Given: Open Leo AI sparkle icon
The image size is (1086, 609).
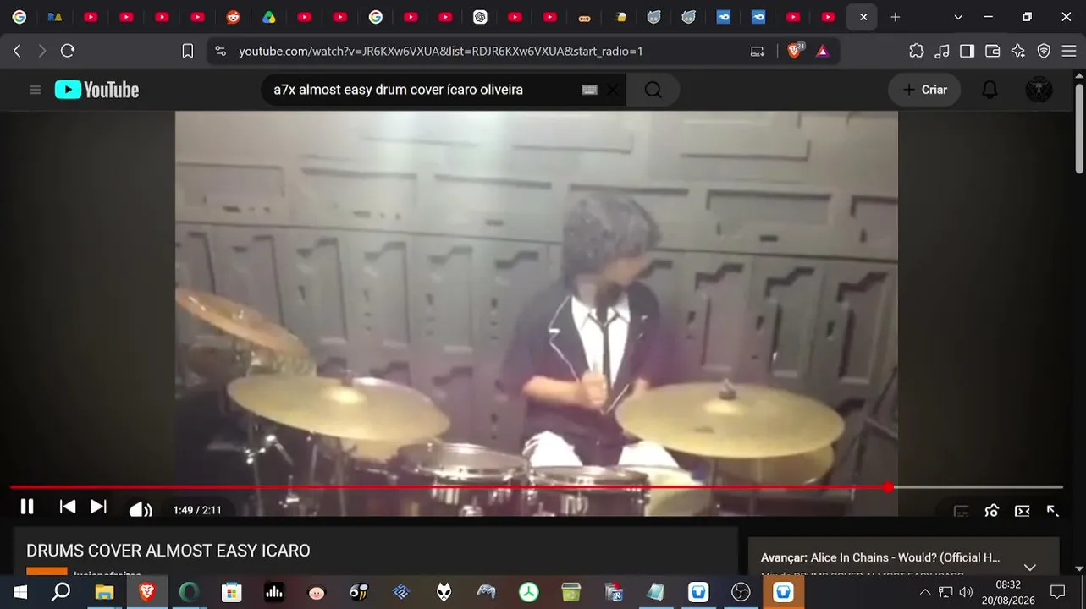Looking at the screenshot, I should (x=1017, y=51).
